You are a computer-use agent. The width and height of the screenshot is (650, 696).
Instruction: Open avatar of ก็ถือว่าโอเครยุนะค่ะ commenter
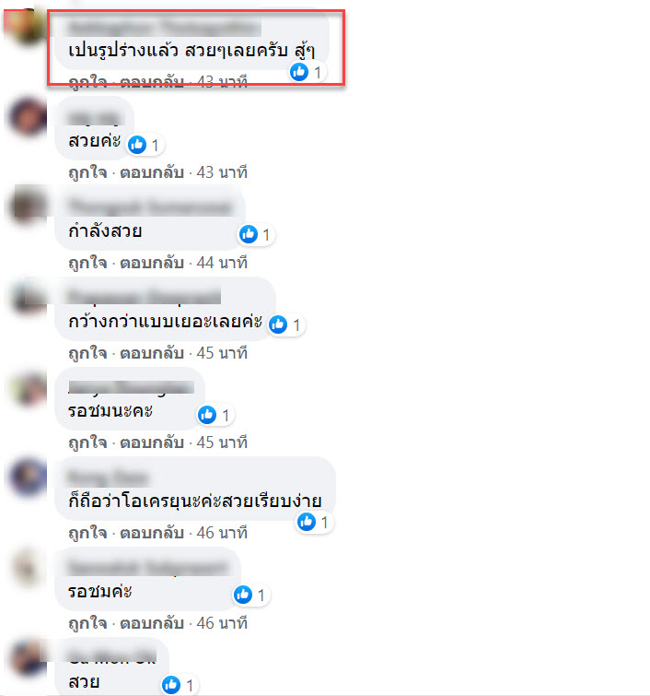point(28,478)
